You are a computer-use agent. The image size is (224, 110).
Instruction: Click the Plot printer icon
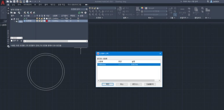27,1
